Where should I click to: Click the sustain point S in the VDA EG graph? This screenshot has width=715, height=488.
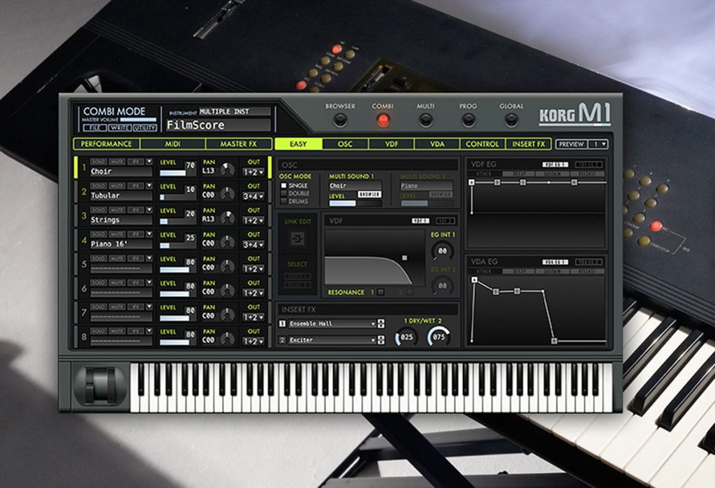(x=517, y=291)
